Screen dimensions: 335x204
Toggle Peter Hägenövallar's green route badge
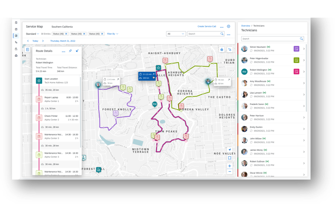(x=296, y=60)
